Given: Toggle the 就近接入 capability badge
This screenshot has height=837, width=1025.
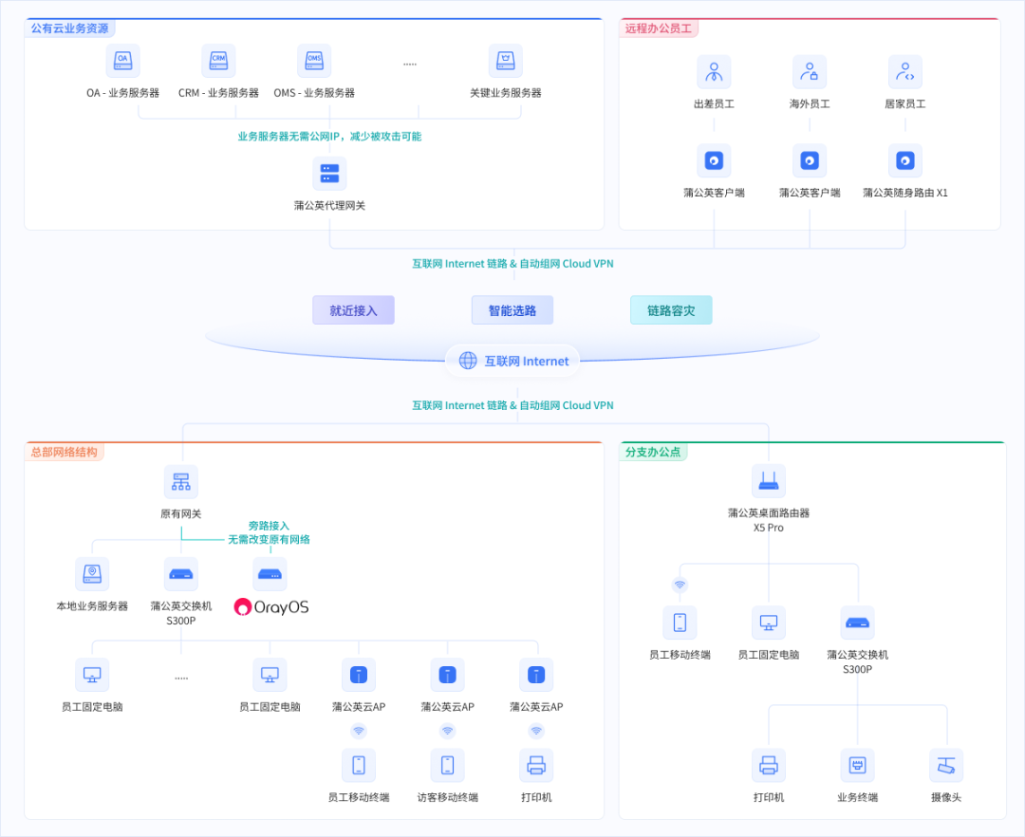Looking at the screenshot, I should (353, 310).
